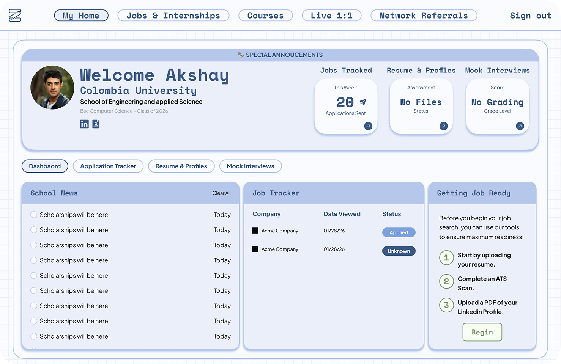Open the Jobs Tracked card arrow icon
The width and height of the screenshot is (561, 364).
tap(368, 126)
